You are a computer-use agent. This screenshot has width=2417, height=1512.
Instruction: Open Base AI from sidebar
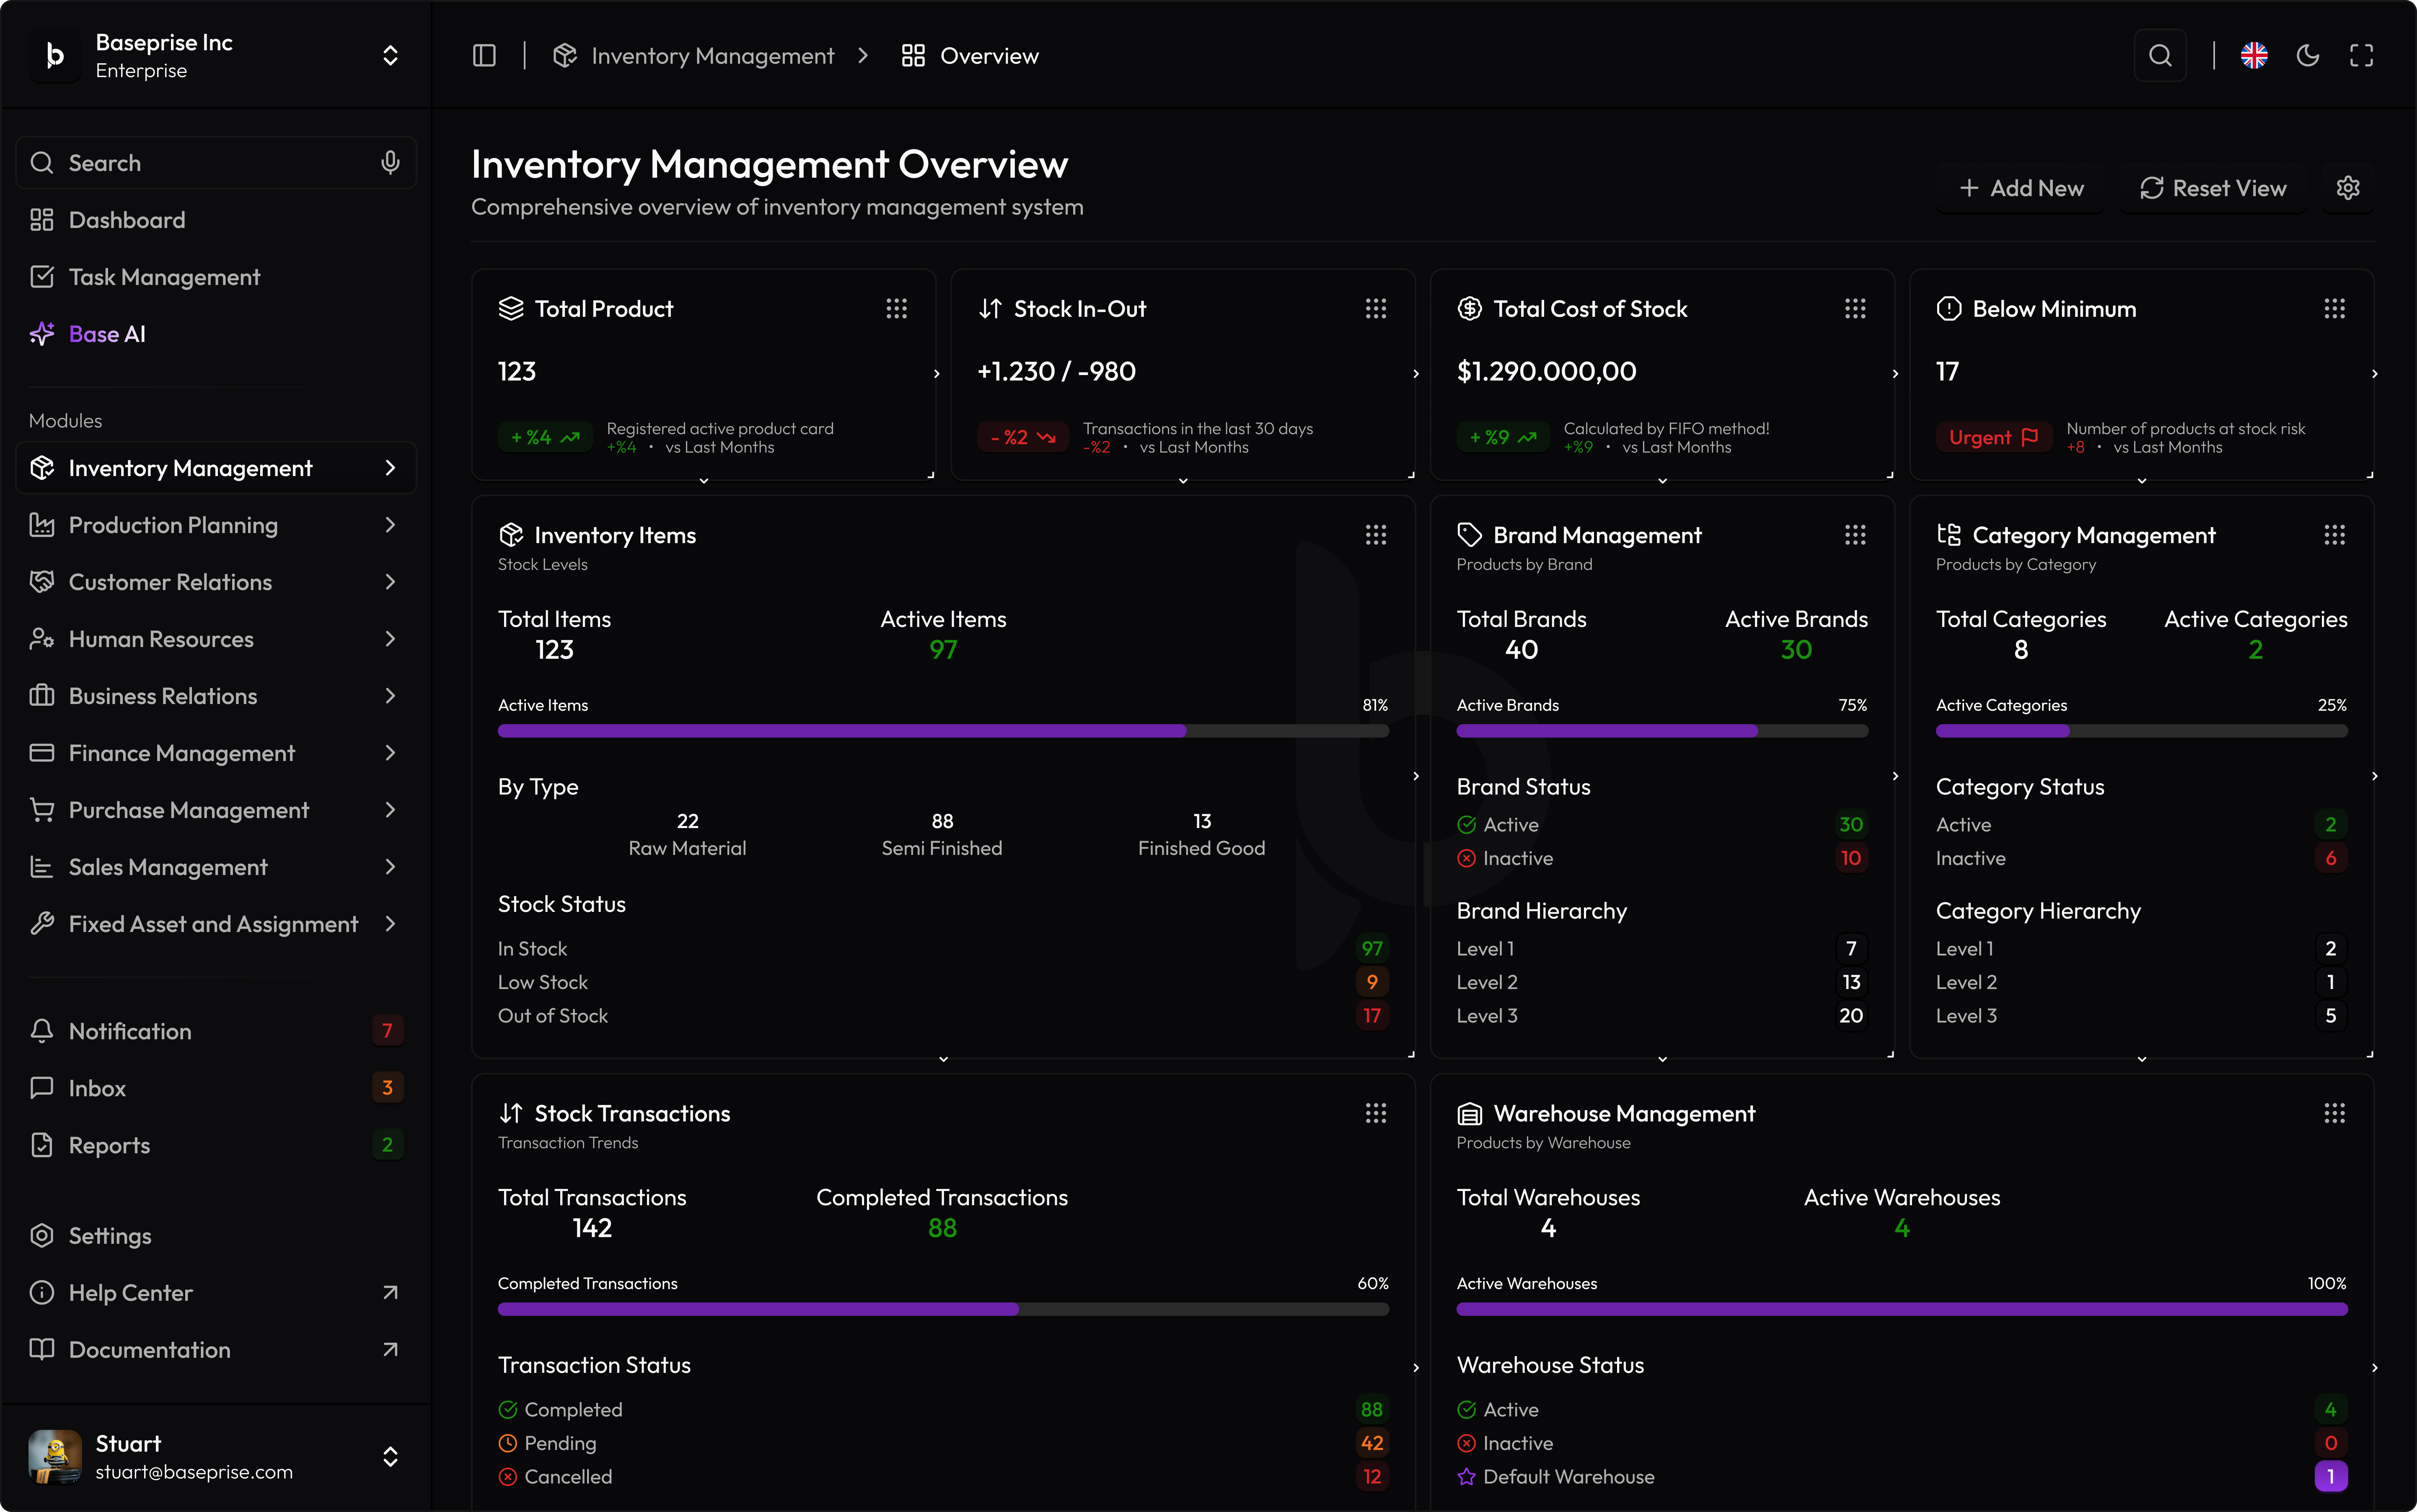pos(107,334)
